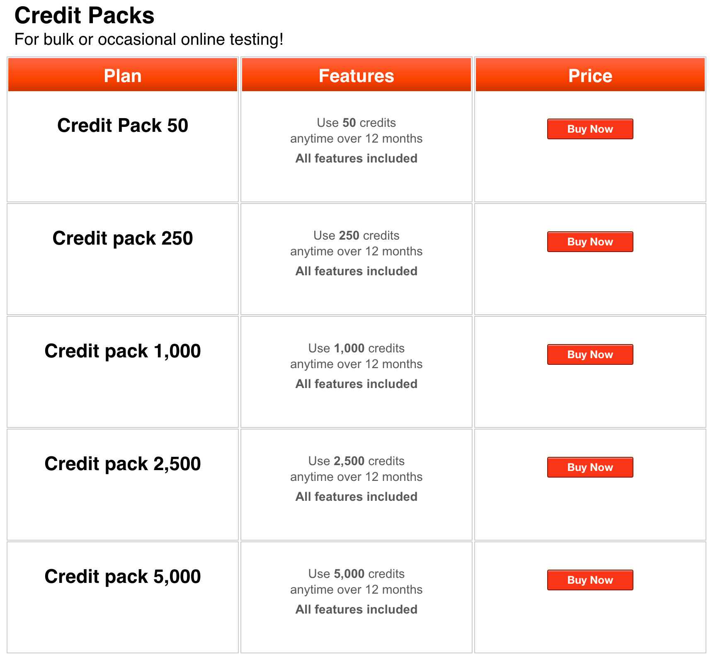Image resolution: width=713 pixels, height=660 pixels.
Task: Select the Credit pack 250 plan title
Action: tap(123, 238)
